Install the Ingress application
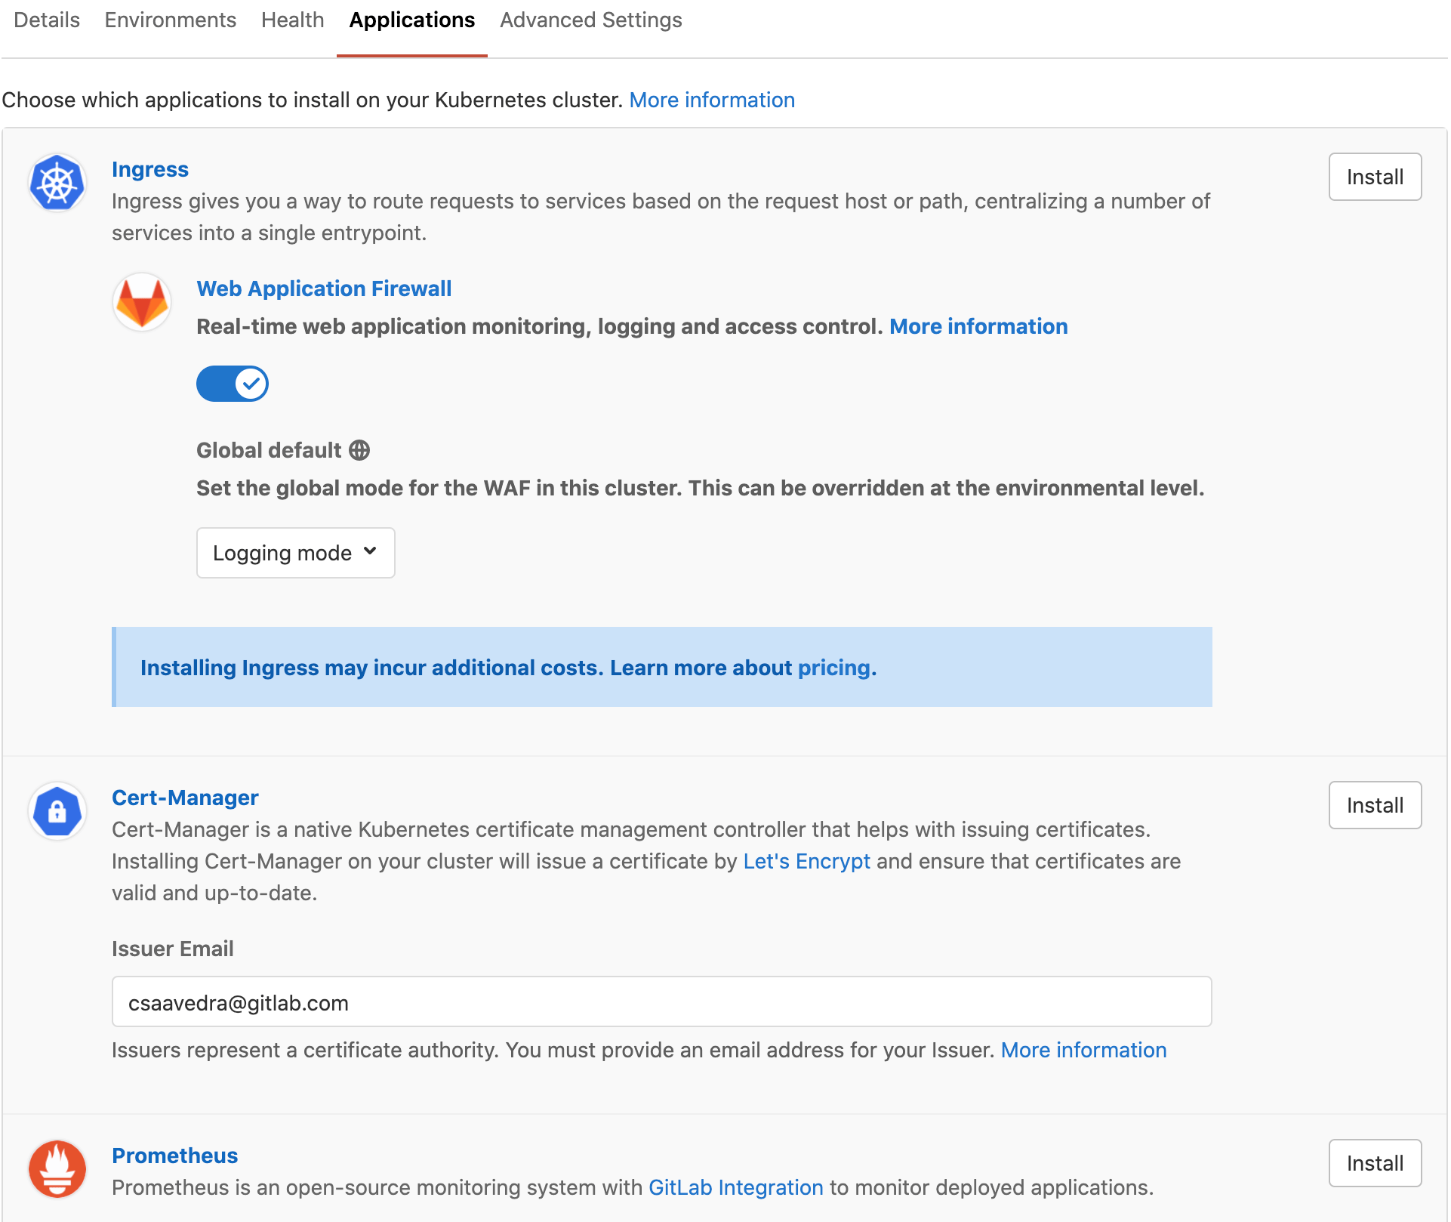Image resolution: width=1451 pixels, height=1222 pixels. tap(1375, 177)
